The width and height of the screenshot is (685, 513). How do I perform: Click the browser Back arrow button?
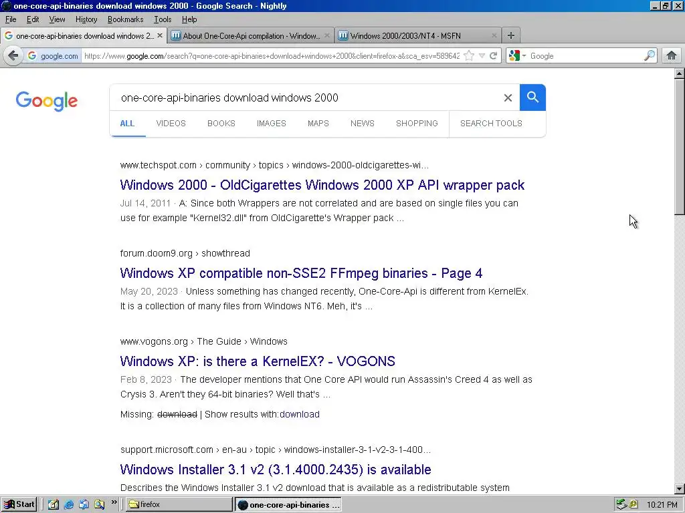(x=13, y=55)
